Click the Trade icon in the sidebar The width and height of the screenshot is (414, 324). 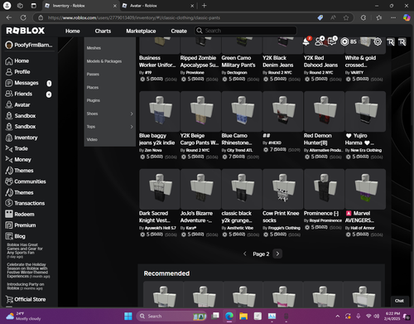point(9,148)
